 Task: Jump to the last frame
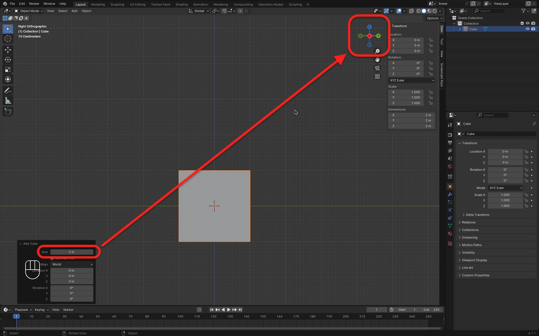click(x=240, y=310)
